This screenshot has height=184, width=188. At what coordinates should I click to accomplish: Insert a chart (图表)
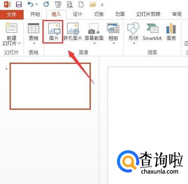click(x=171, y=32)
